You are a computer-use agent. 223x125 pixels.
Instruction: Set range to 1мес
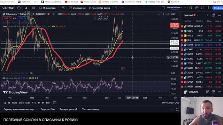coord(14,103)
